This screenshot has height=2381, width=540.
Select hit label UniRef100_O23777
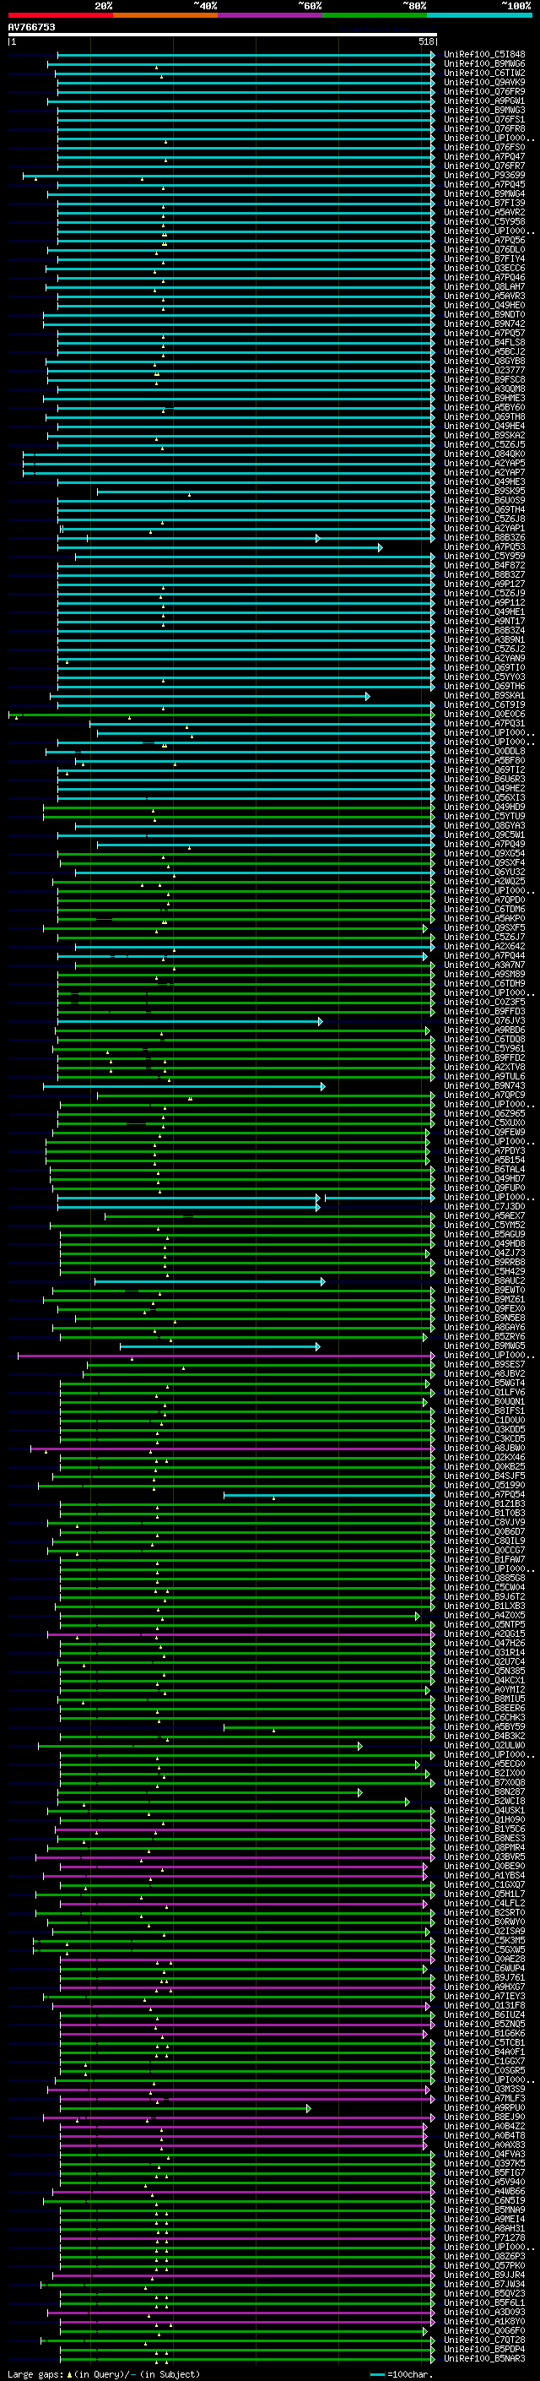pyautogui.click(x=484, y=371)
